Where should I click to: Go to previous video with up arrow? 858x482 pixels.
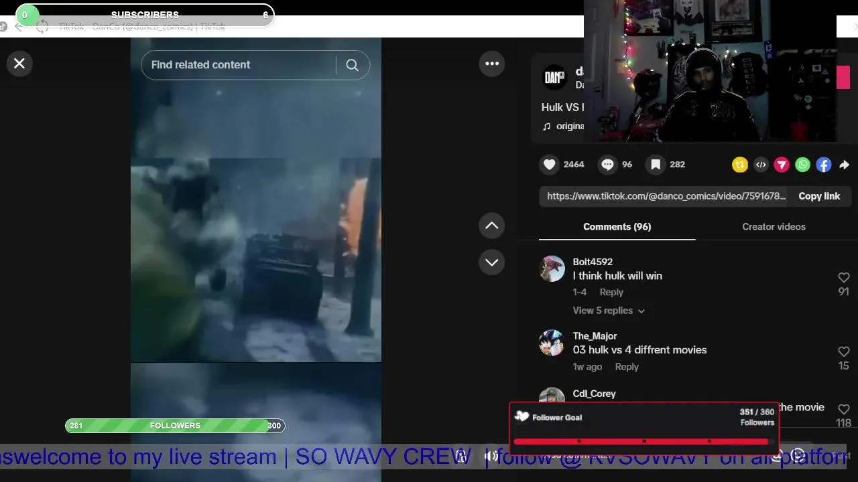(491, 226)
